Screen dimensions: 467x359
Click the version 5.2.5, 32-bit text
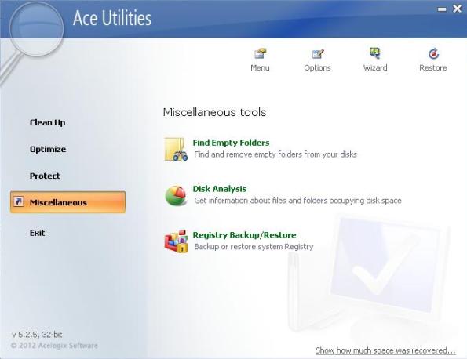click(37, 335)
